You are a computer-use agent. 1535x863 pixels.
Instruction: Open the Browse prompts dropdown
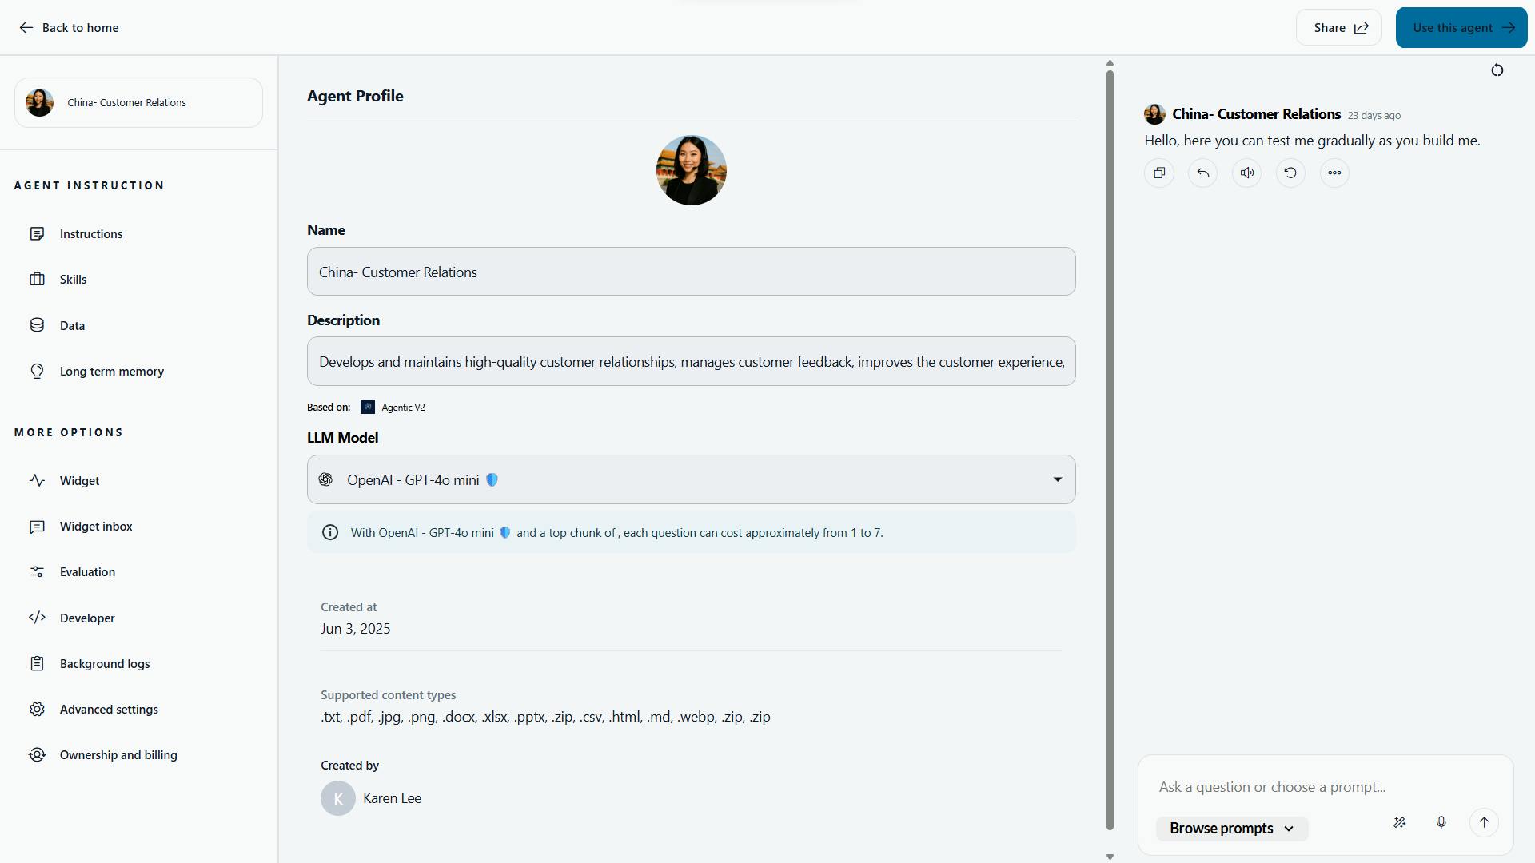(1230, 829)
